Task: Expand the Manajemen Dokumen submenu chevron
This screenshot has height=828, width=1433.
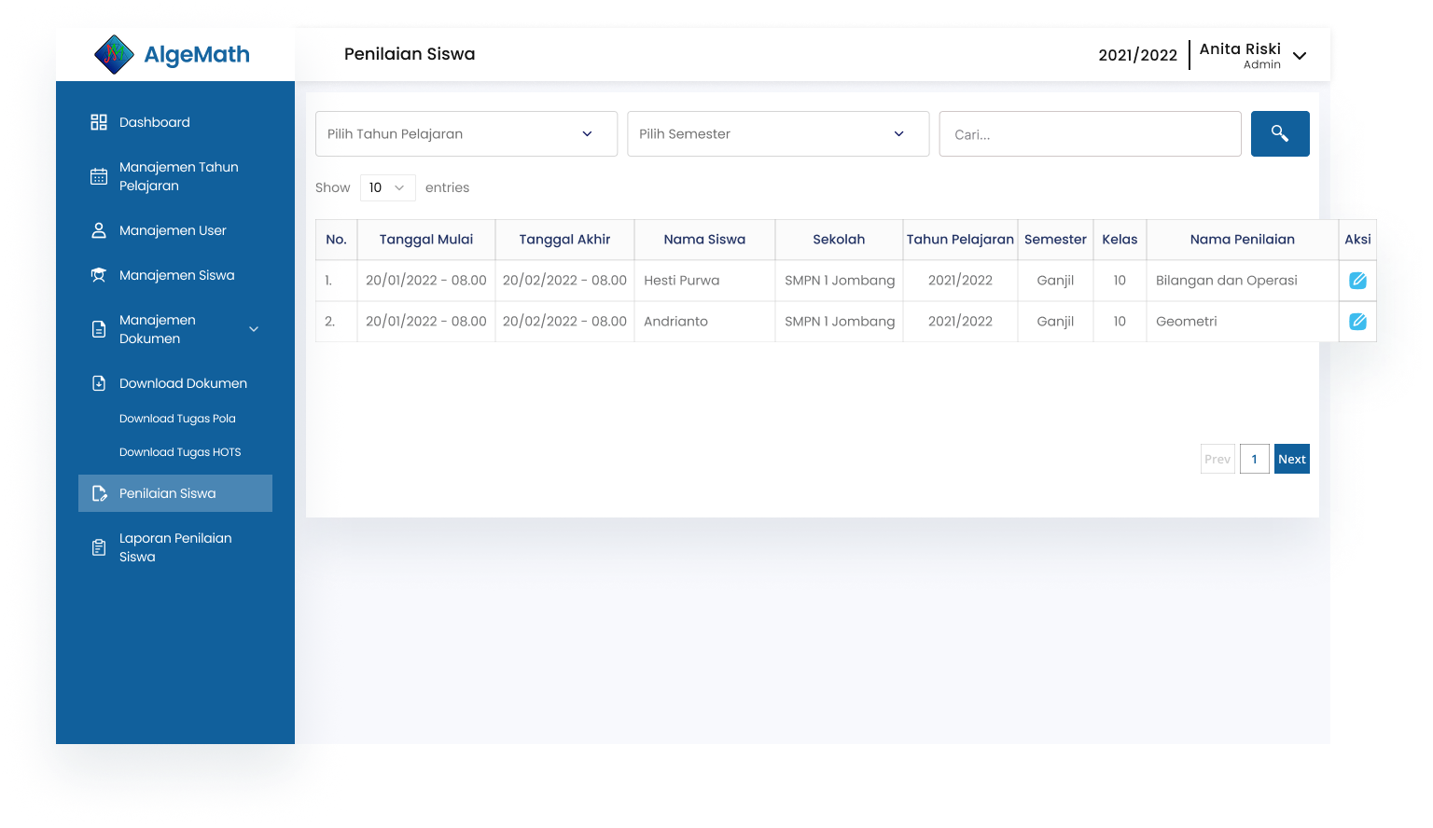Action: (x=254, y=329)
